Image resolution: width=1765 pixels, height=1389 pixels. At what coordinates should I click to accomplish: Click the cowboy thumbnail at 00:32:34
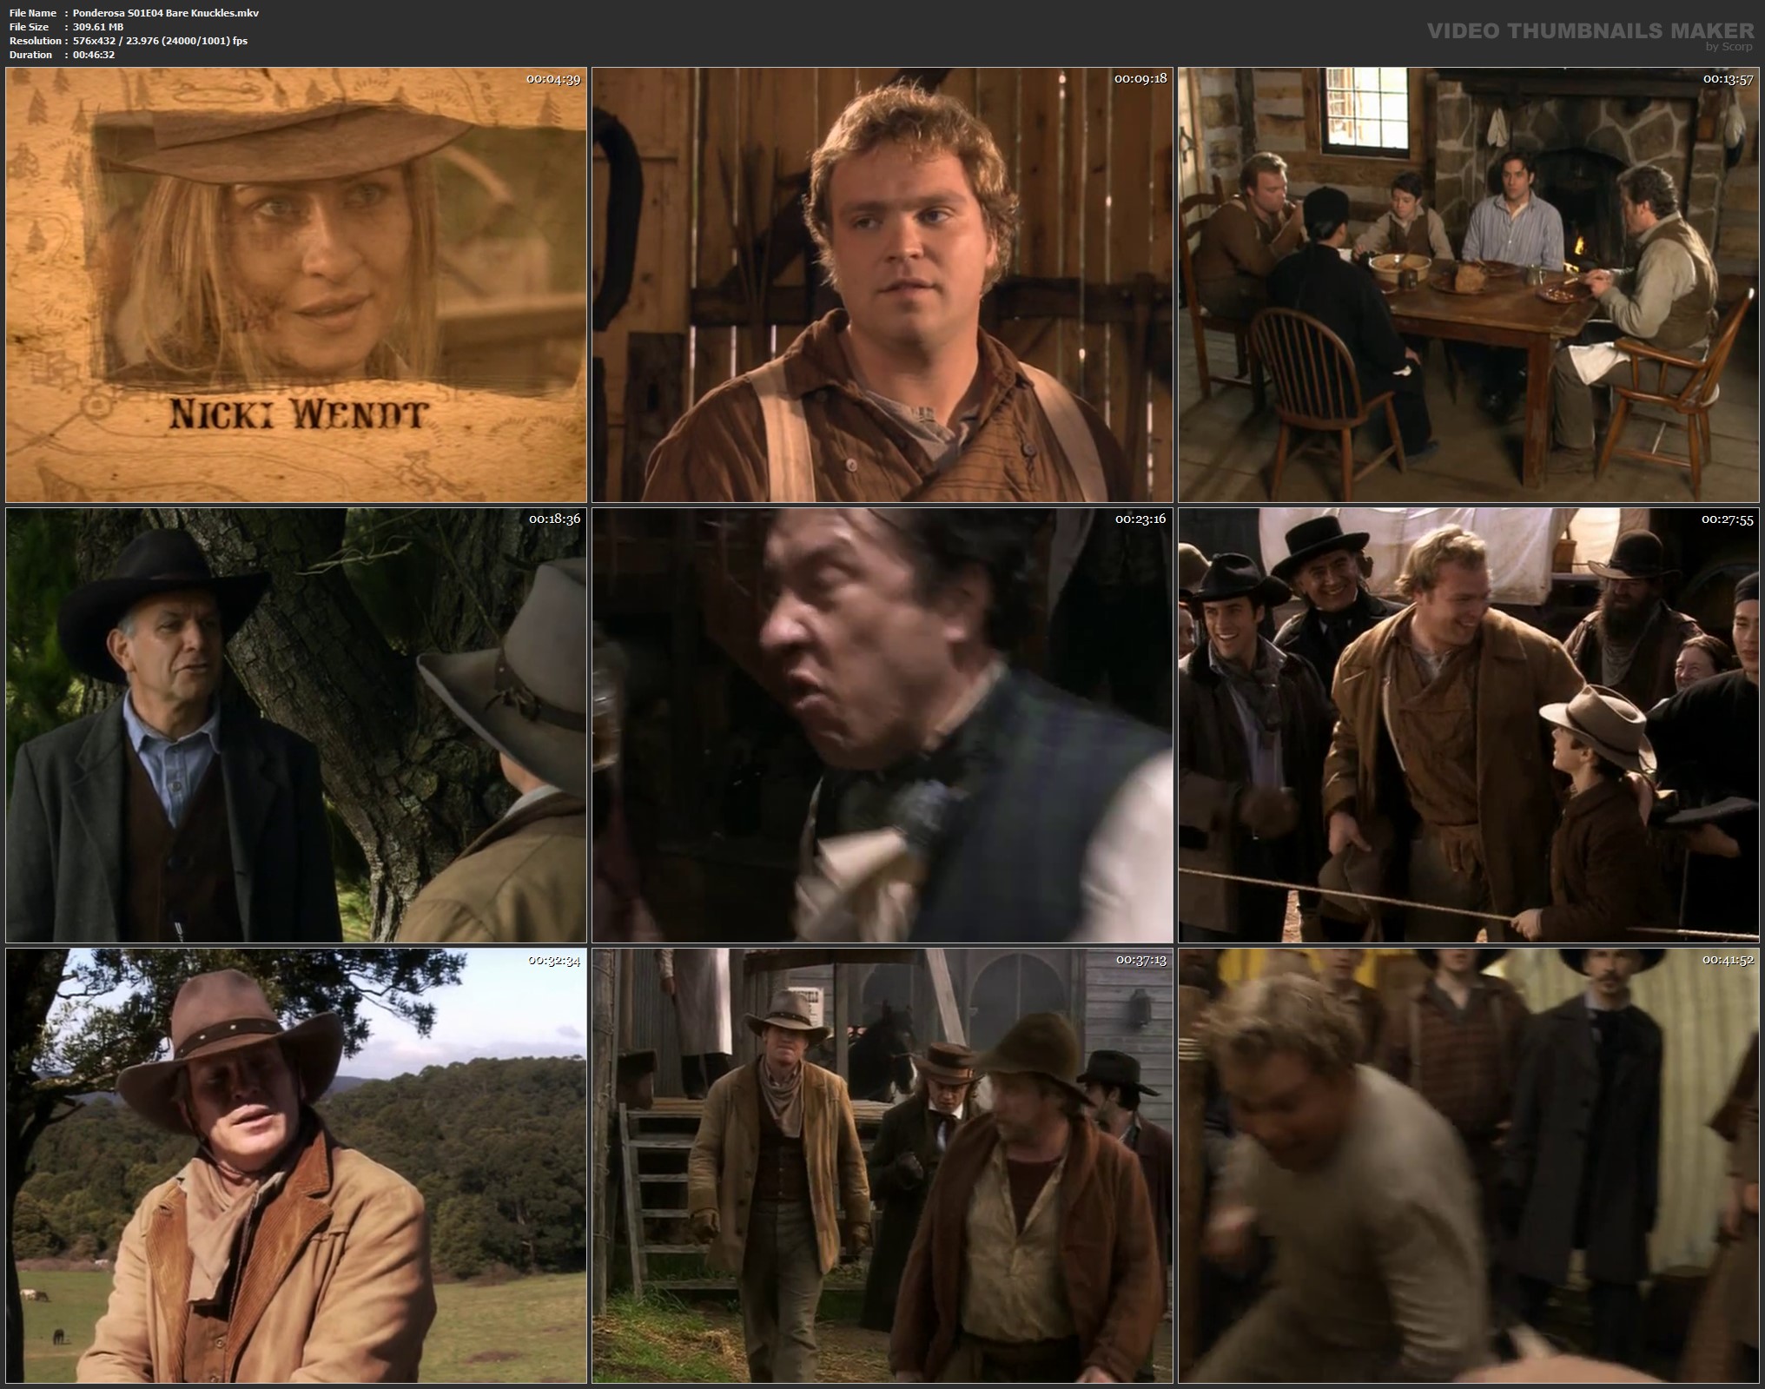[295, 1165]
